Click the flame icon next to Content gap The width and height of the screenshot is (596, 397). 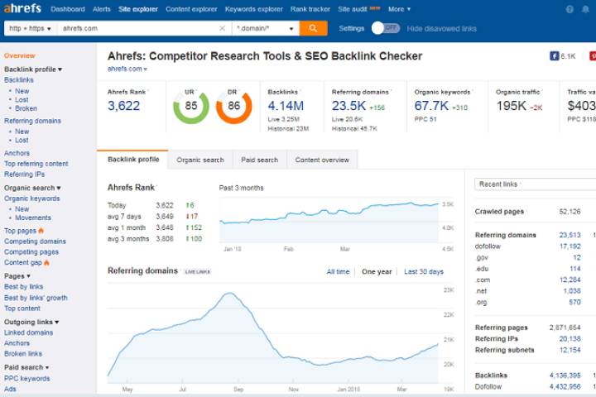pos(46,262)
